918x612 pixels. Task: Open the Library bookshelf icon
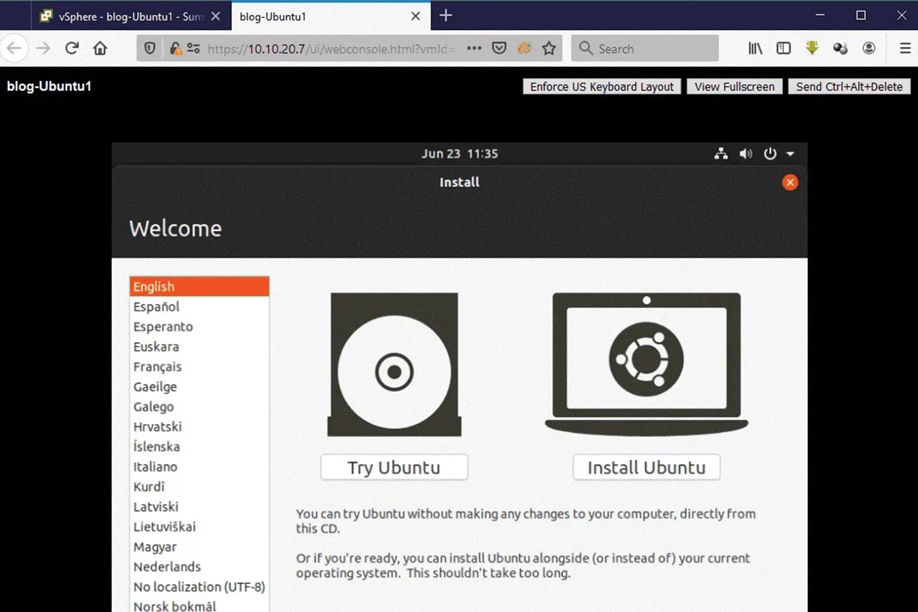755,48
